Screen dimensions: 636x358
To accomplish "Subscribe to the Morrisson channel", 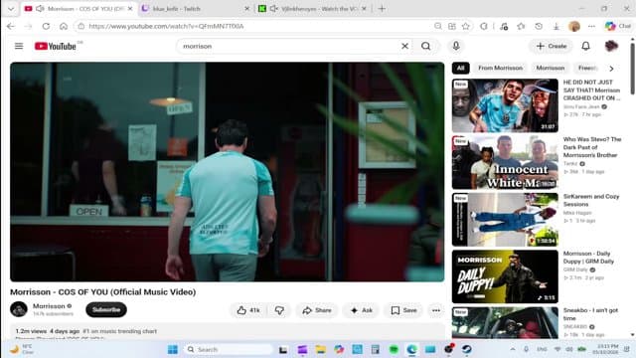I will (x=106, y=309).
